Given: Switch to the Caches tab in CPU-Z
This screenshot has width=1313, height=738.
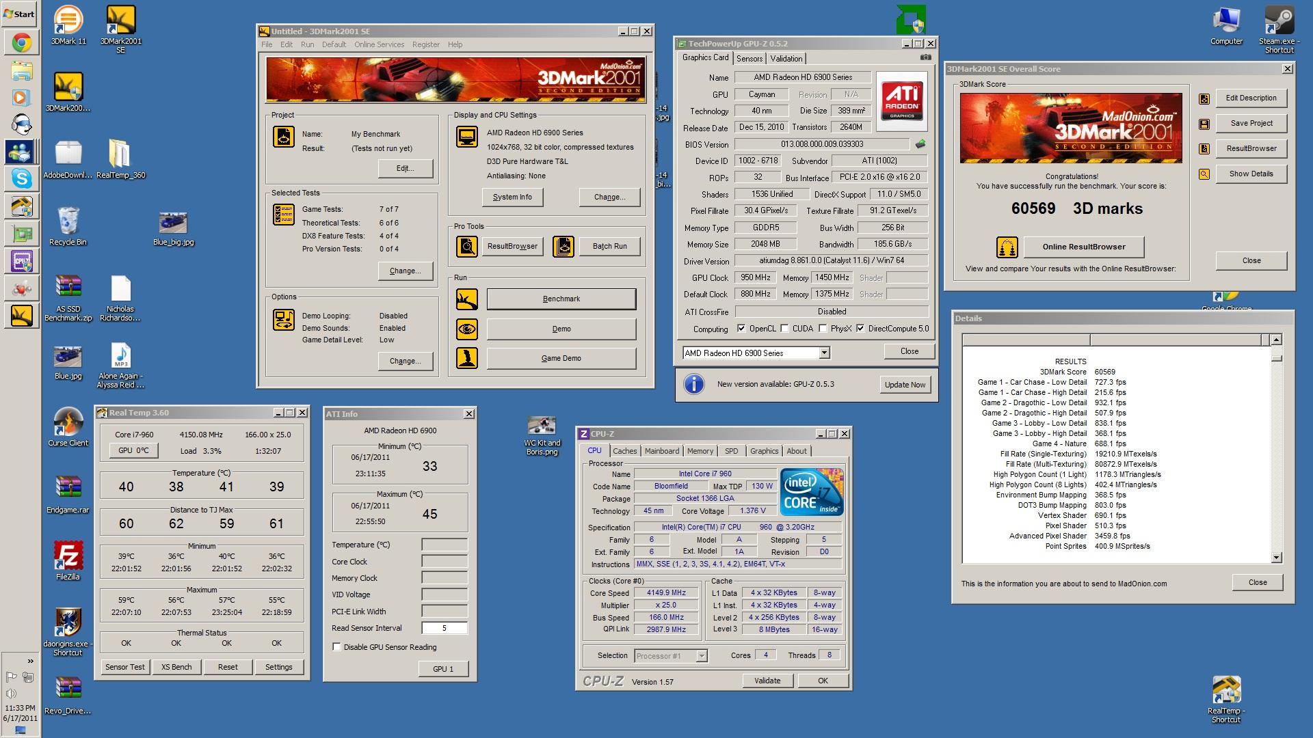Looking at the screenshot, I should (625, 451).
